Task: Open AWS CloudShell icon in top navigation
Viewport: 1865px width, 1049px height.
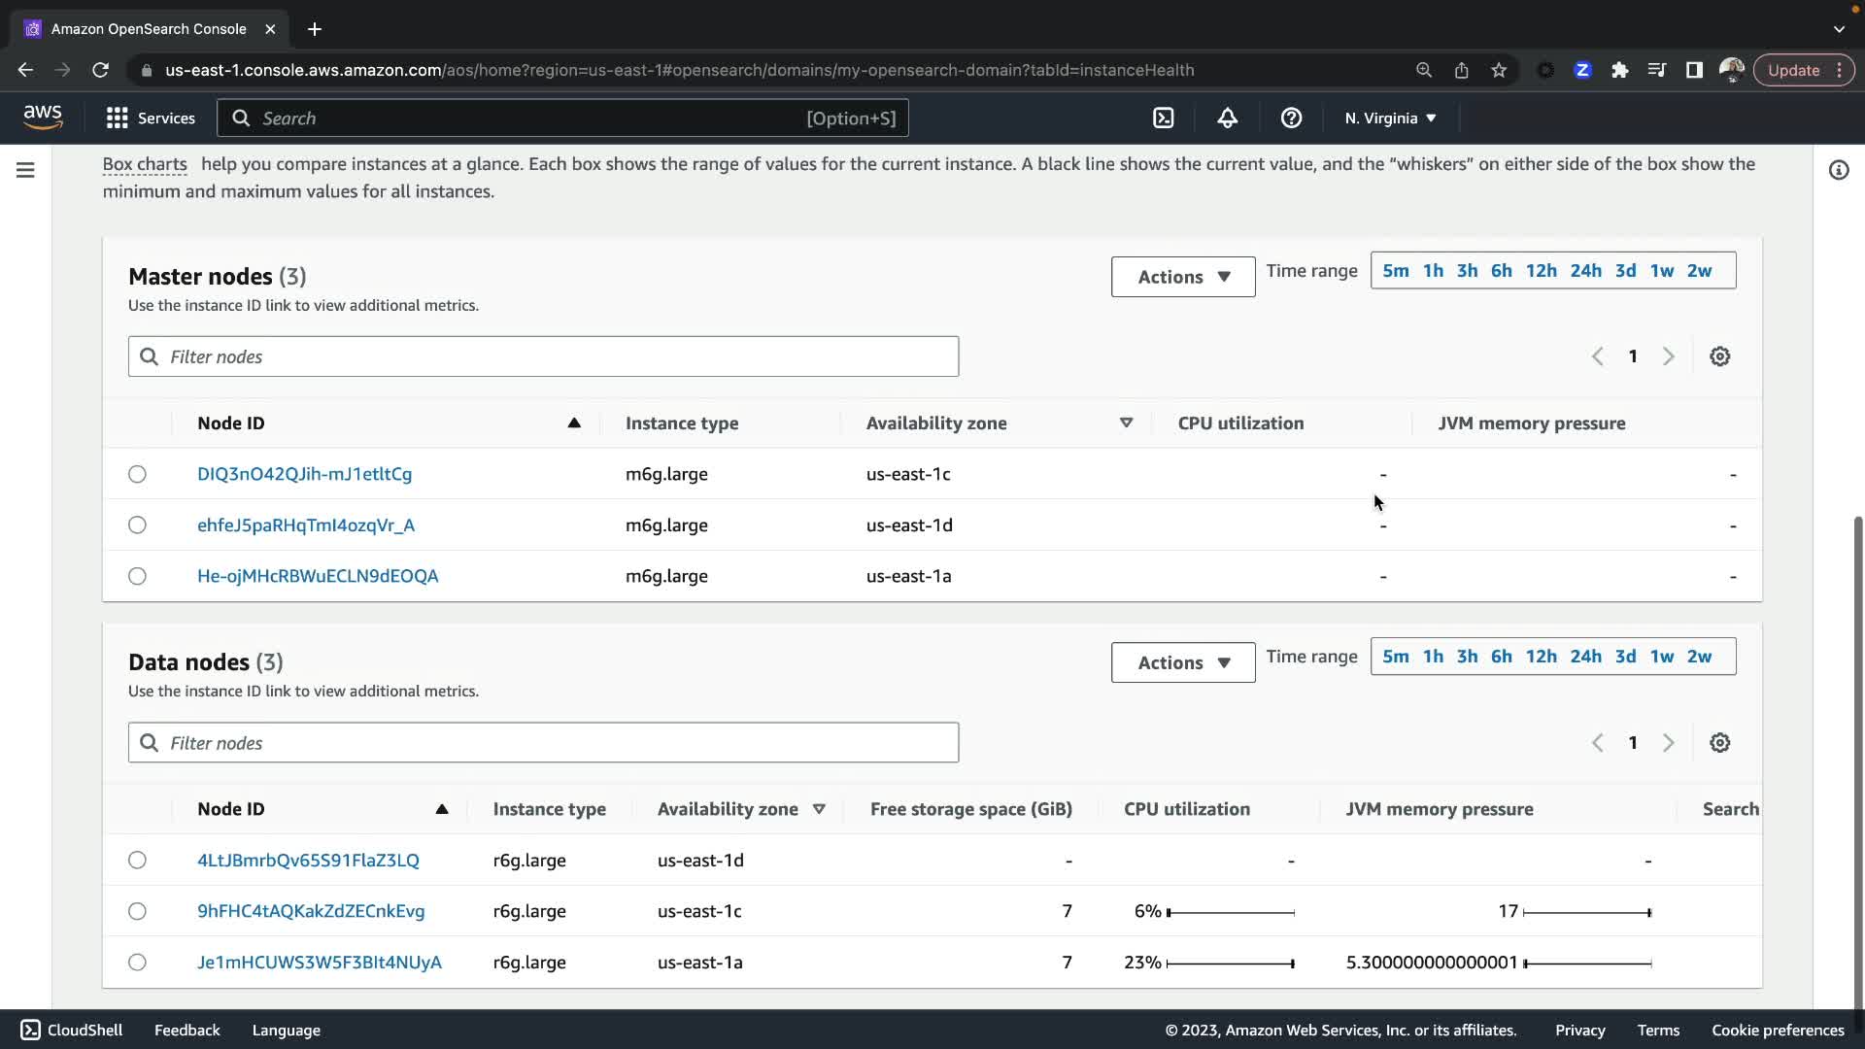Action: (1163, 118)
